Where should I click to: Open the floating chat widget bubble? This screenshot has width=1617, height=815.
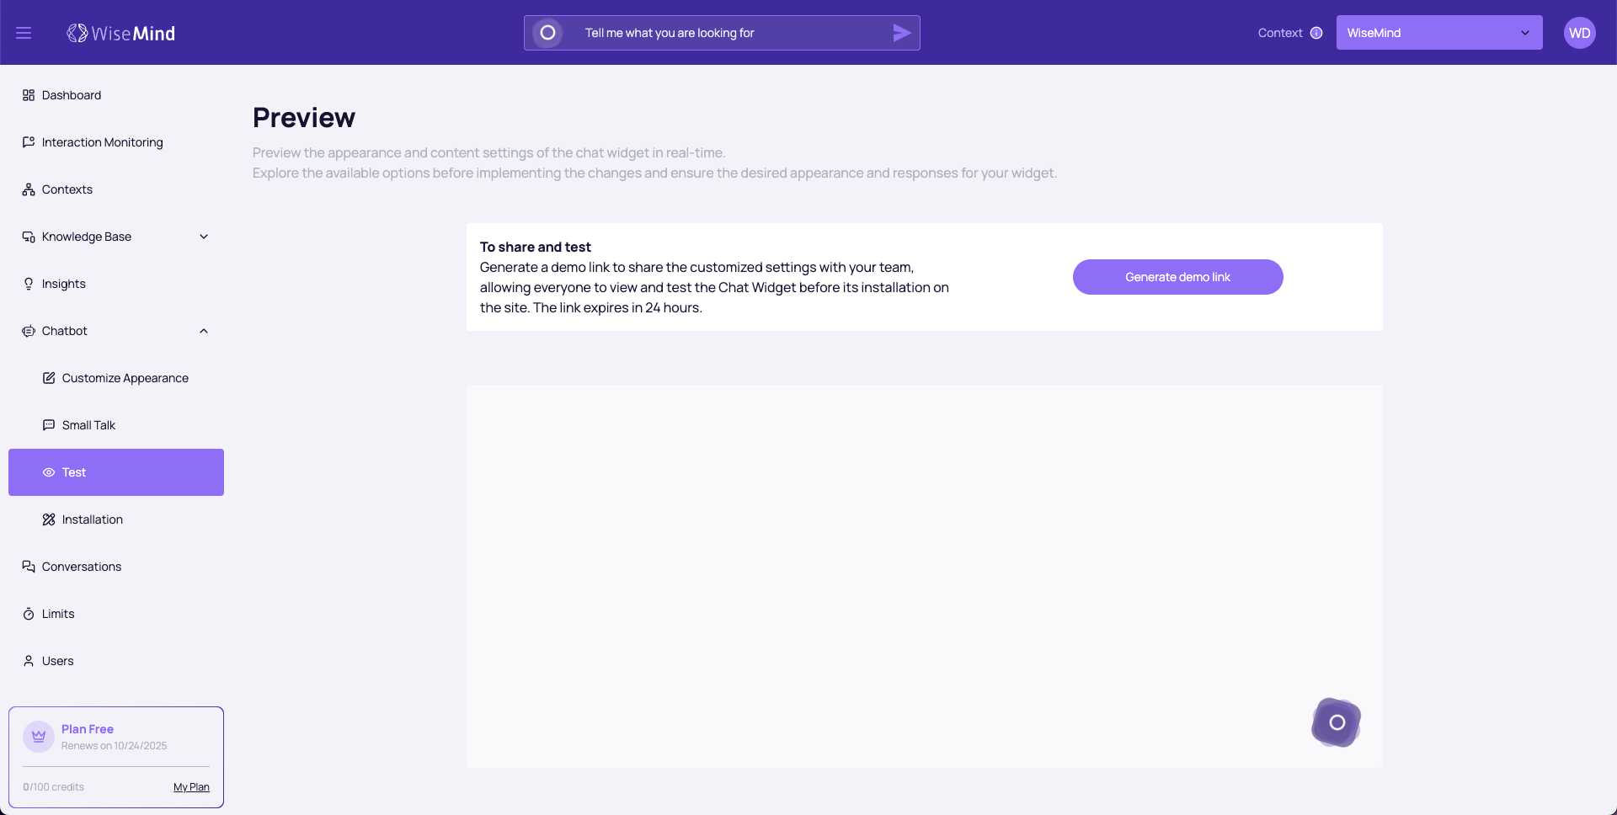pos(1337,722)
